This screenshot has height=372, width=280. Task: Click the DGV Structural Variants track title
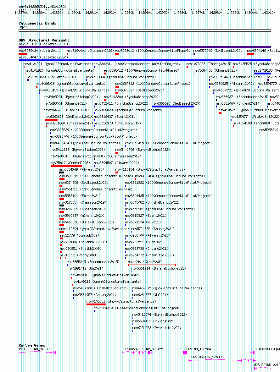[44, 40]
